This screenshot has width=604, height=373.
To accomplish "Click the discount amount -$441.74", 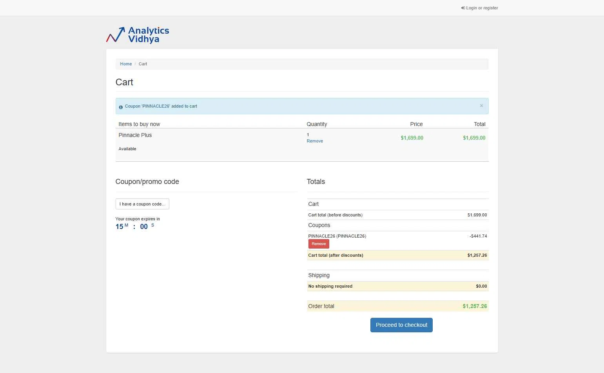I will (x=478, y=236).
